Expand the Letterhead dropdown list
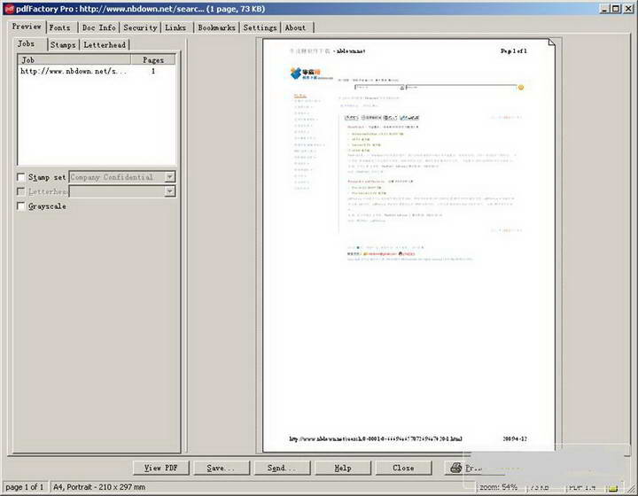This screenshot has width=638, height=496. (170, 191)
